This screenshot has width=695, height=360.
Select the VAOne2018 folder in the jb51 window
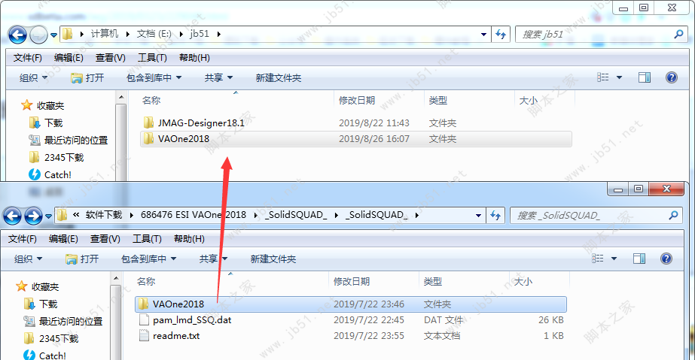tap(356, 139)
